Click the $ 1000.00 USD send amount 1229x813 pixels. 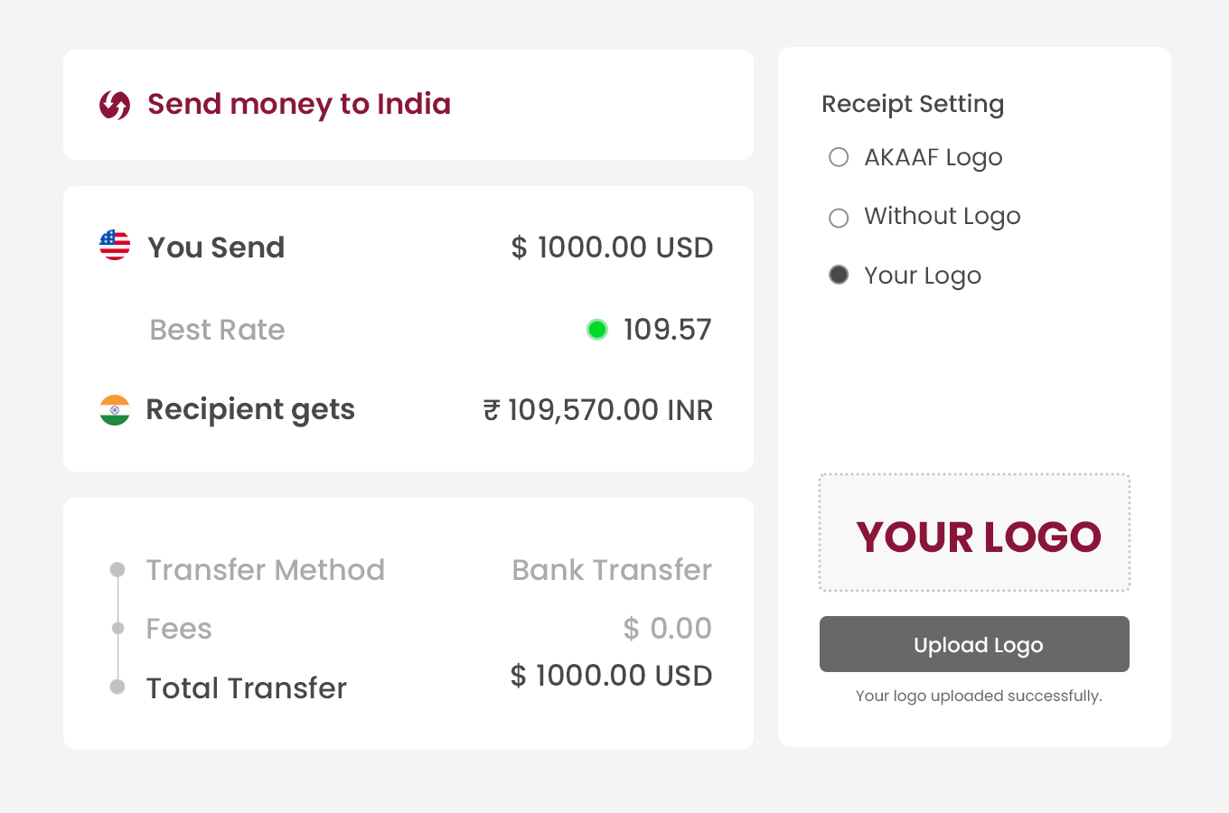612,248
